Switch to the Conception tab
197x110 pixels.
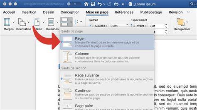pyautogui.click(x=70, y=12)
